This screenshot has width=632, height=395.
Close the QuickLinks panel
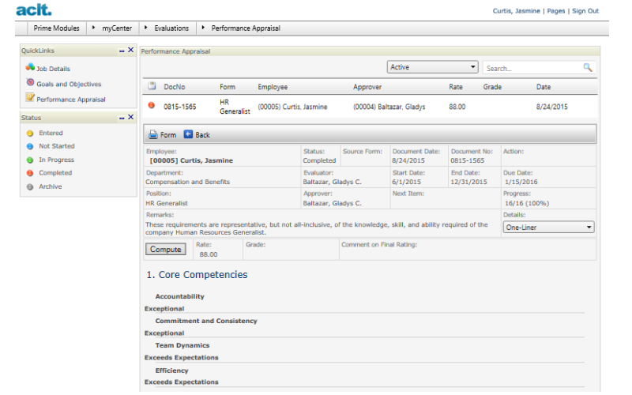pos(130,50)
